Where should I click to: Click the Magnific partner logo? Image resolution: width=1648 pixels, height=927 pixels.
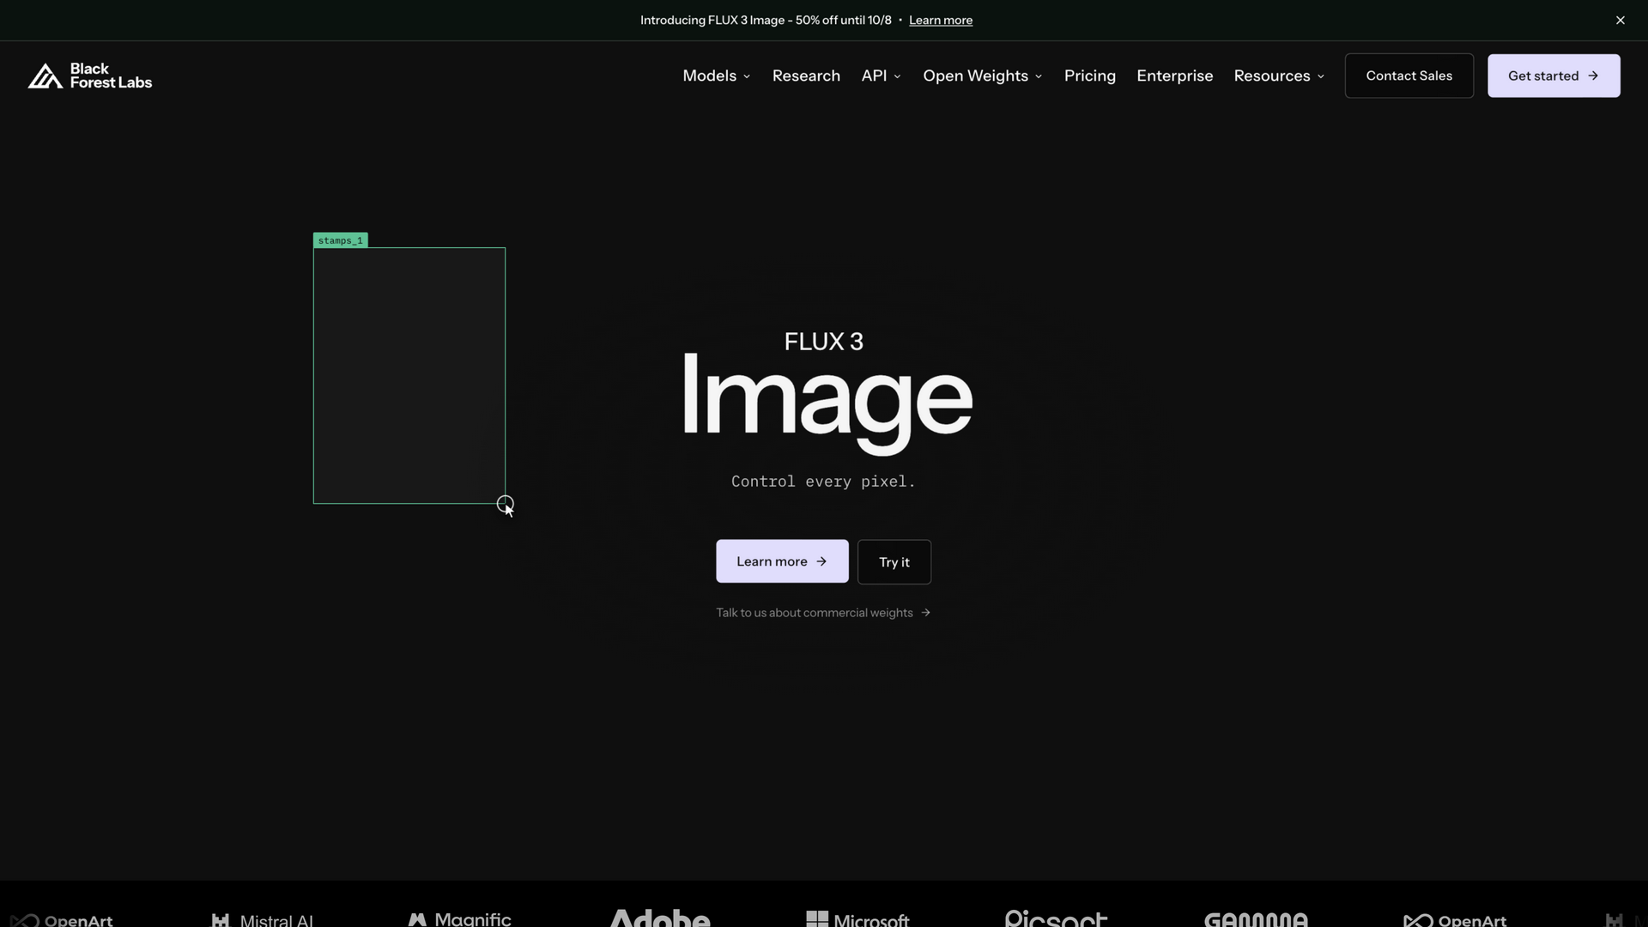pos(459,918)
